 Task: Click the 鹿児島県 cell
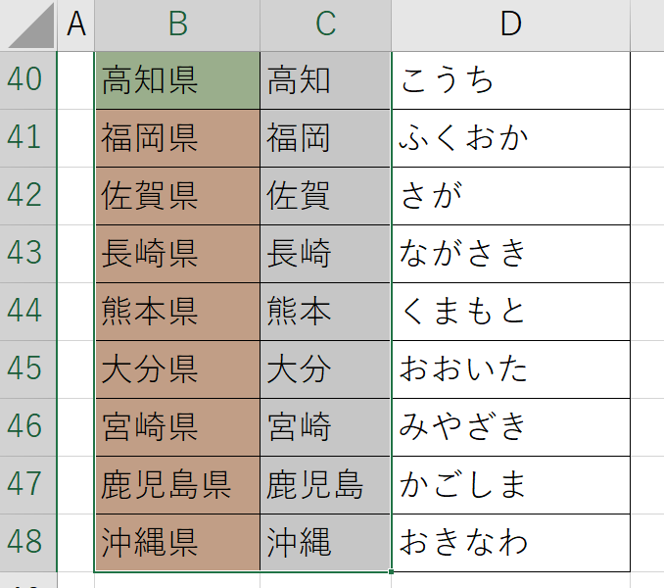coord(177,485)
